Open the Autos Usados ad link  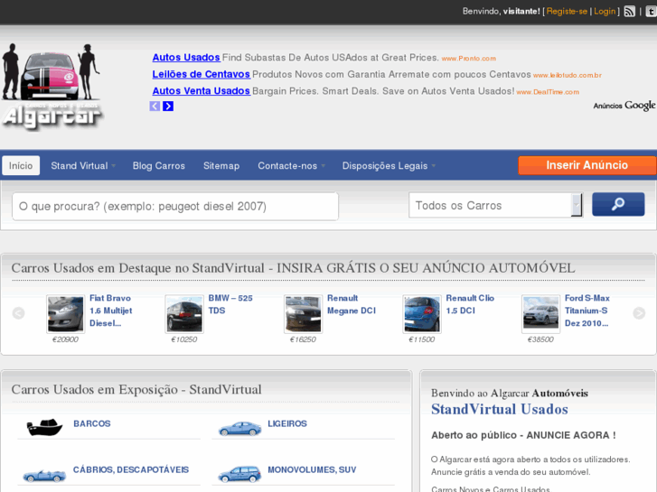[x=186, y=58]
